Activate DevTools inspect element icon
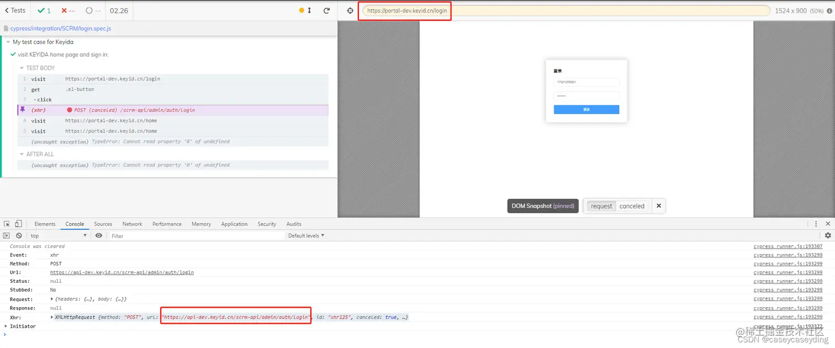Screen dimensions: 835x348 coord(7,224)
